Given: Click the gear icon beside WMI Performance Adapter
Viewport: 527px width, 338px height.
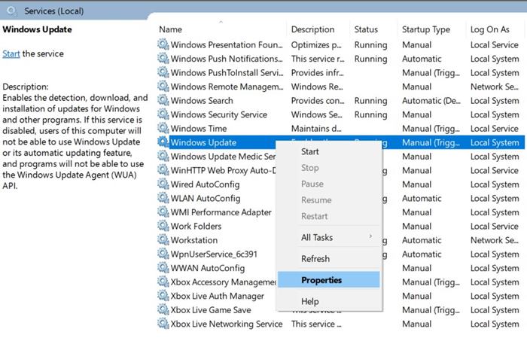Looking at the screenshot, I should (163, 212).
